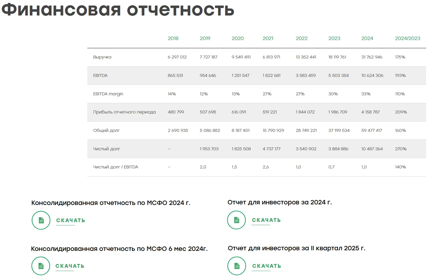Click the EBITDA margin 2024 value 33%
Screen dimensions: 441x276
click(366, 94)
